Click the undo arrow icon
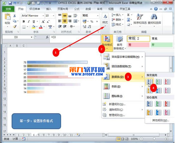The height and width of the screenshot is (143, 175). click(x=15, y=3)
